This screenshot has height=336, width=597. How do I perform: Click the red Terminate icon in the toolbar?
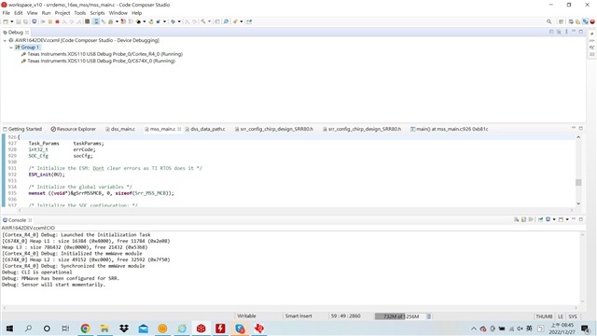coord(57,21)
